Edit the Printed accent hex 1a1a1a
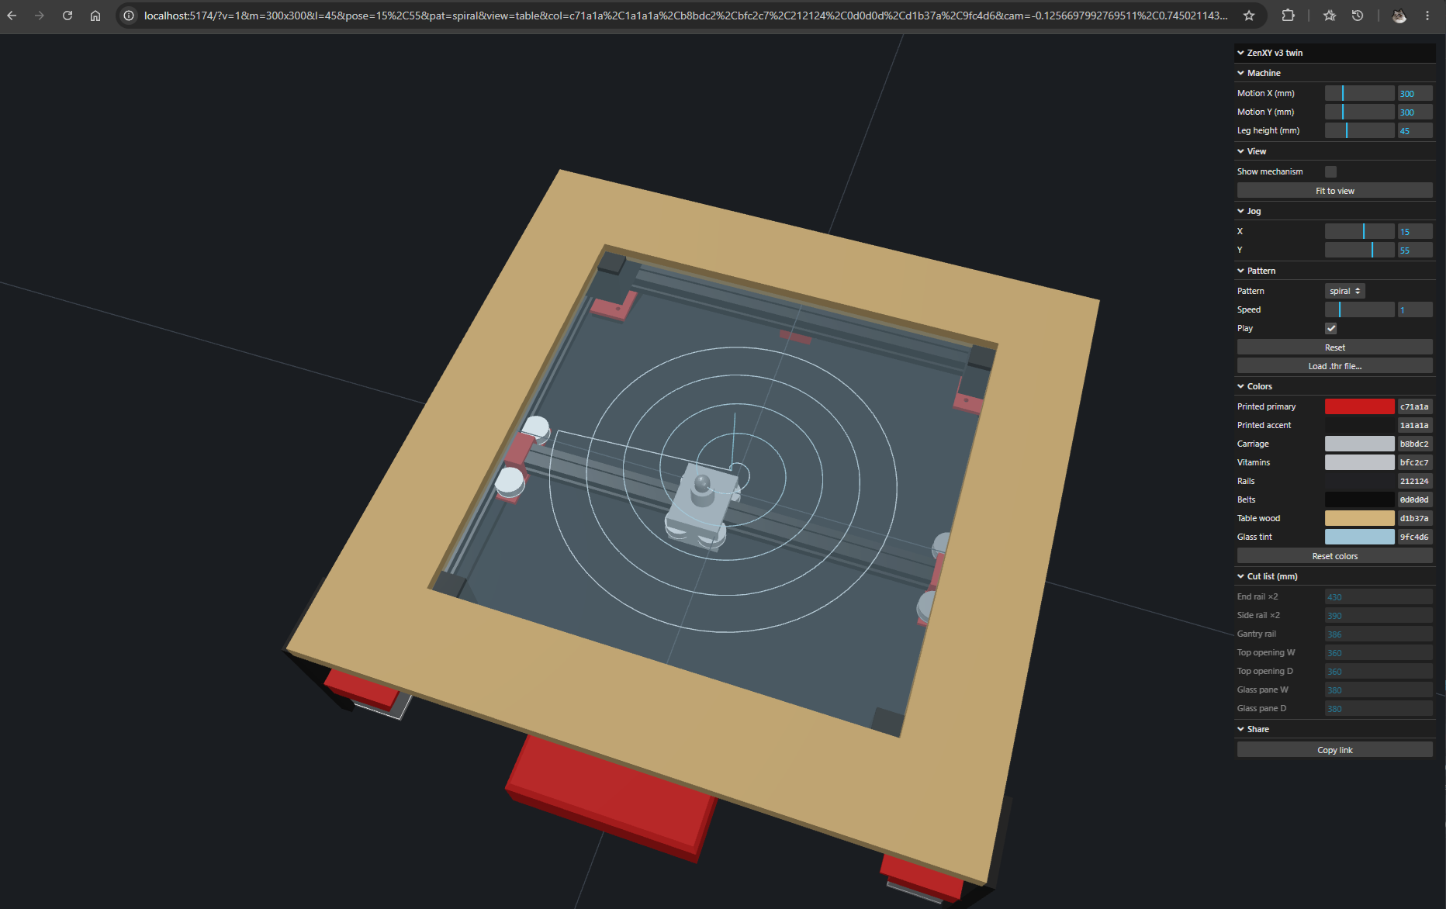The width and height of the screenshot is (1446, 909). point(1415,425)
